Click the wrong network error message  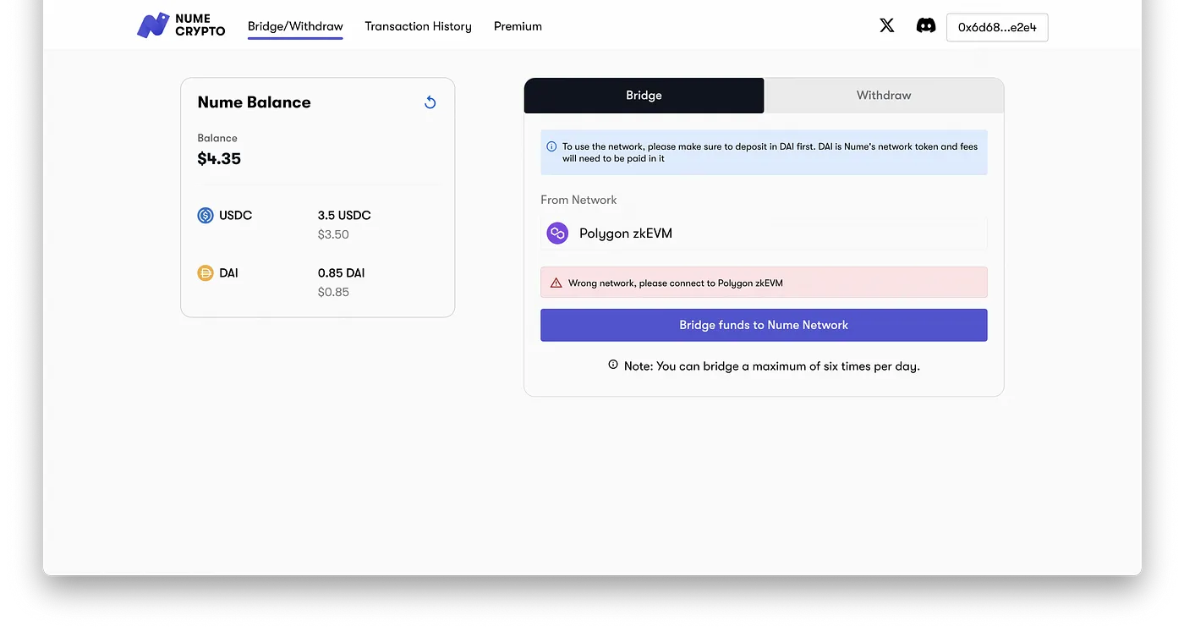[676, 283]
